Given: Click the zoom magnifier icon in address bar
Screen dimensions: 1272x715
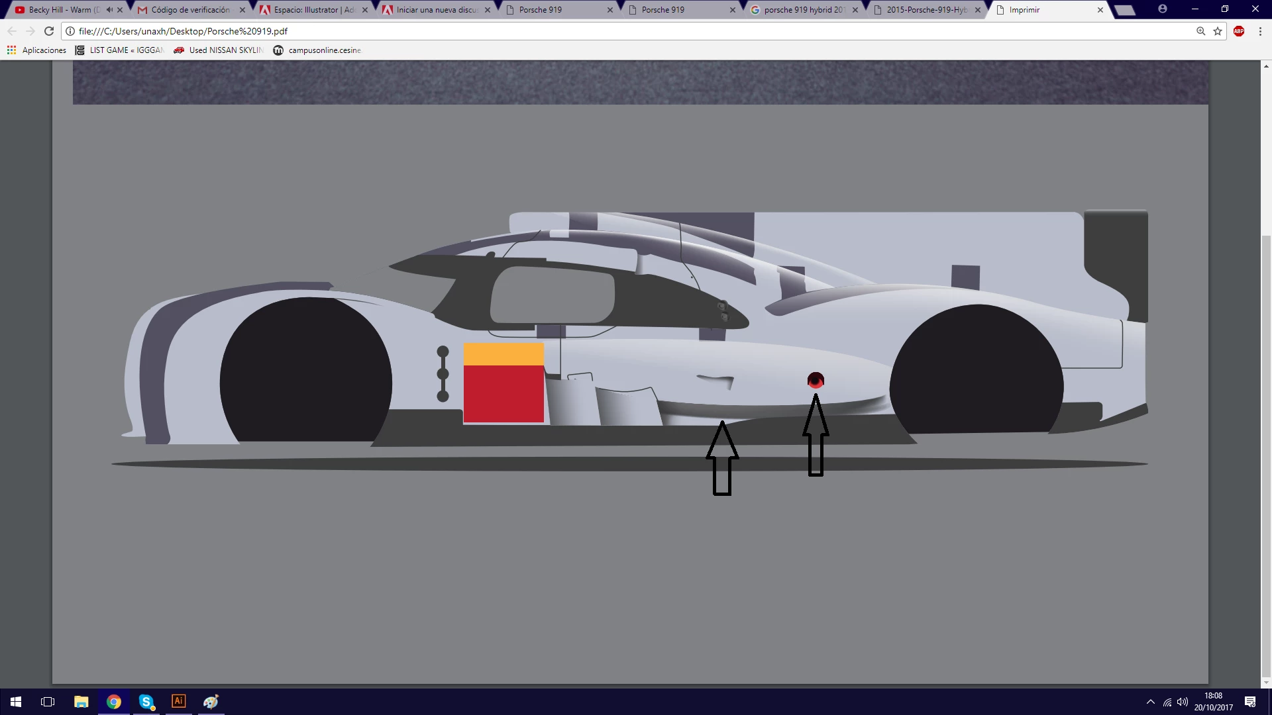Looking at the screenshot, I should pyautogui.click(x=1200, y=31).
